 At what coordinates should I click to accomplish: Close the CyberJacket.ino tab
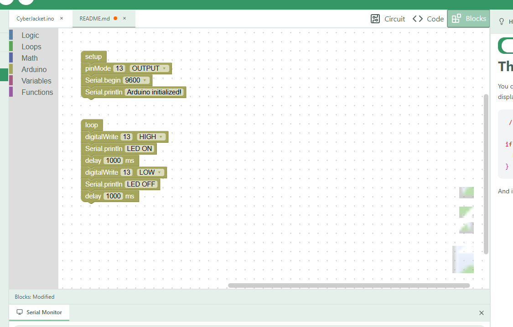(x=62, y=19)
